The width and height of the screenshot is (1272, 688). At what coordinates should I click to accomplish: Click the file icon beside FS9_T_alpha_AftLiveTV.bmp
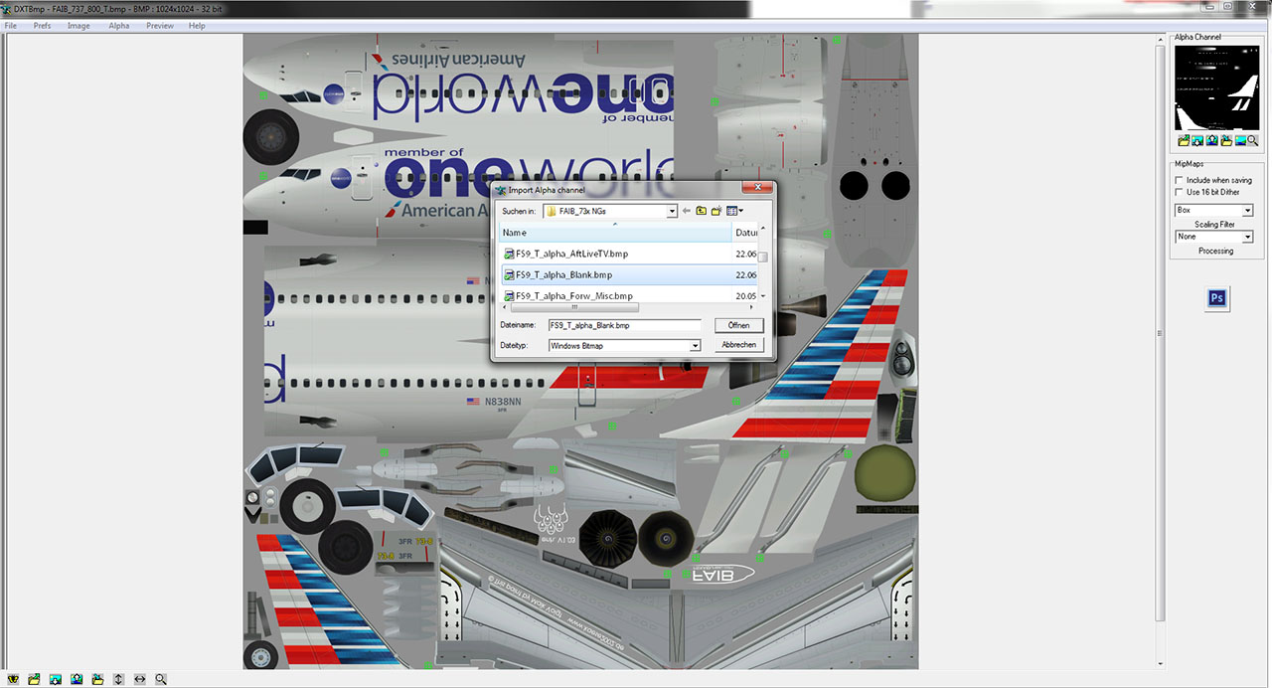(509, 254)
